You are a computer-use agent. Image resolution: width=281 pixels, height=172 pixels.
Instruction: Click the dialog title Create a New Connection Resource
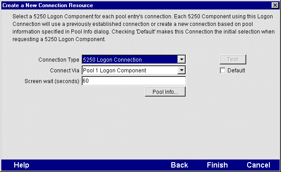click(x=48, y=5)
